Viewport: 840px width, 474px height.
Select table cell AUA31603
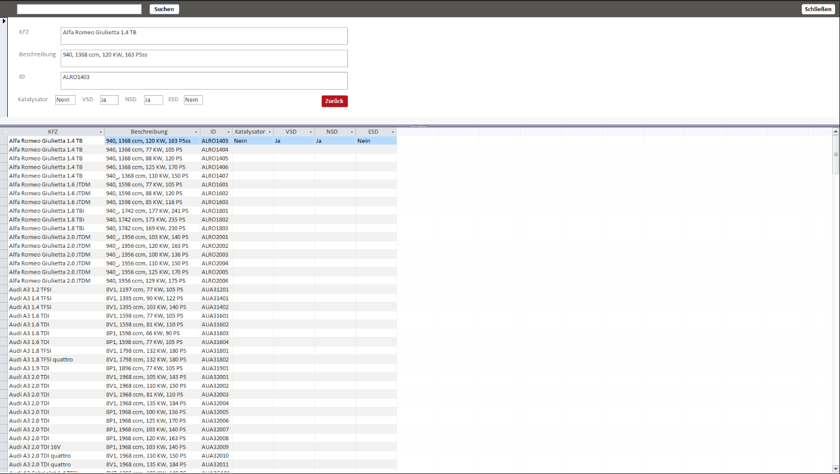pyautogui.click(x=216, y=334)
